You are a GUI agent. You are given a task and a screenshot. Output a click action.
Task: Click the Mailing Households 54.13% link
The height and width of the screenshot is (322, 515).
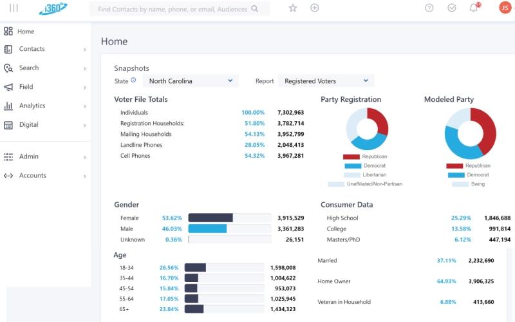click(254, 134)
